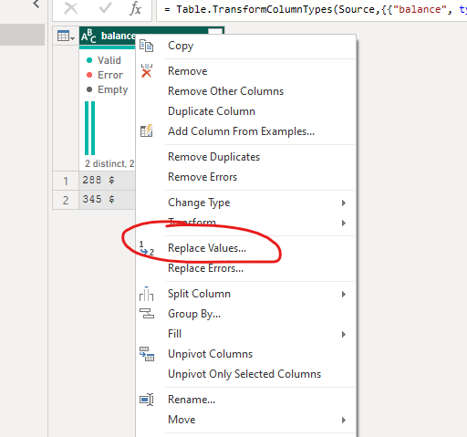Expand the Change Type submenu arrow

click(x=344, y=203)
